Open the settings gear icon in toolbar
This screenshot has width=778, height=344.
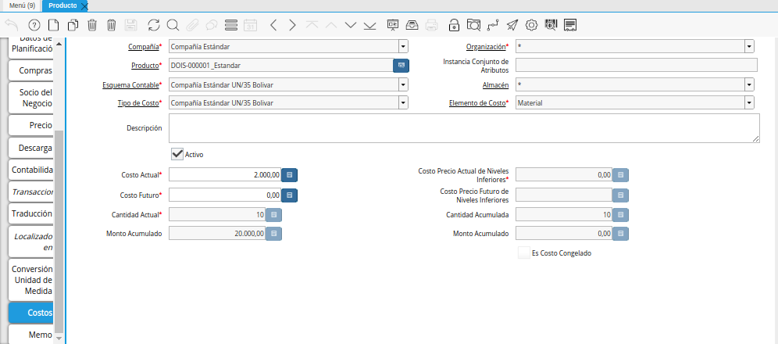[531, 25]
